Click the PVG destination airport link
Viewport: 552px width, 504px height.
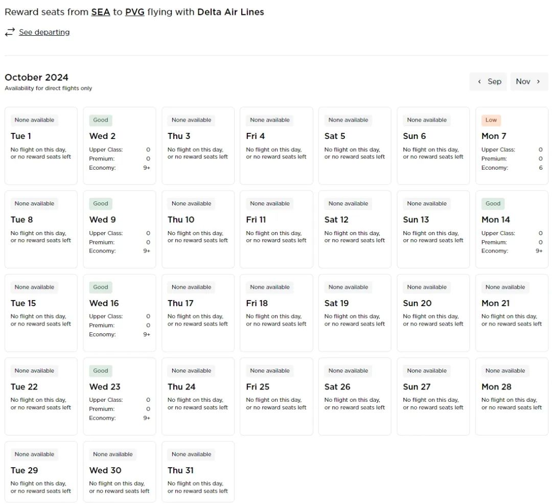pyautogui.click(x=134, y=12)
